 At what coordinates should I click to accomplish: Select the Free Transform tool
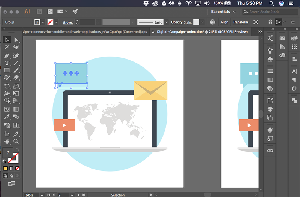click(16, 93)
